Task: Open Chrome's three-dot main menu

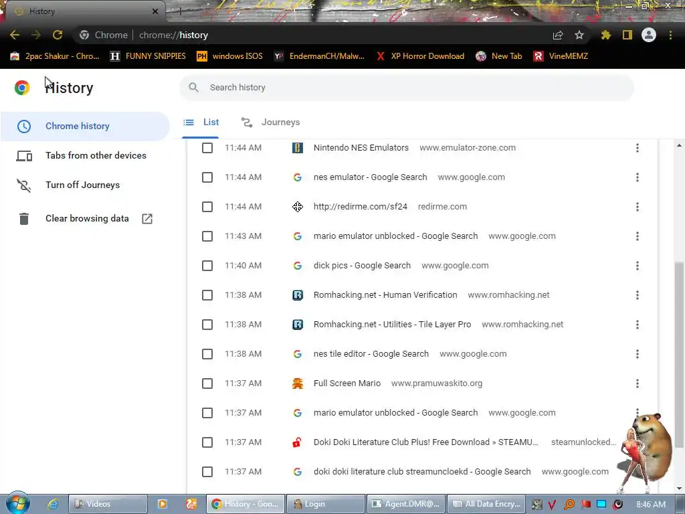Action: pyautogui.click(x=670, y=35)
